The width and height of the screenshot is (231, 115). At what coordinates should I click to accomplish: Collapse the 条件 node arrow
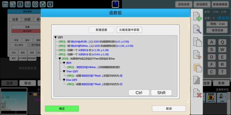tap(64, 63)
